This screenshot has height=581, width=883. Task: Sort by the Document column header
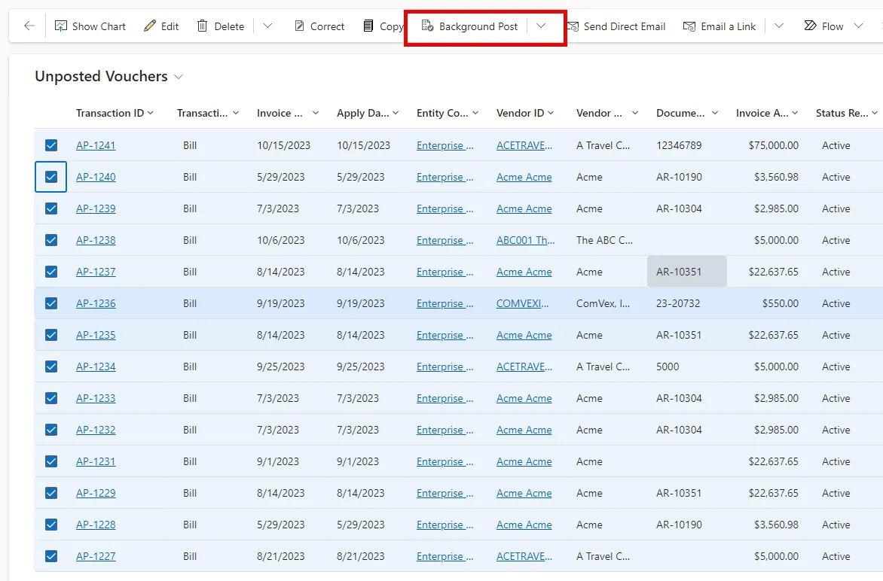click(680, 113)
